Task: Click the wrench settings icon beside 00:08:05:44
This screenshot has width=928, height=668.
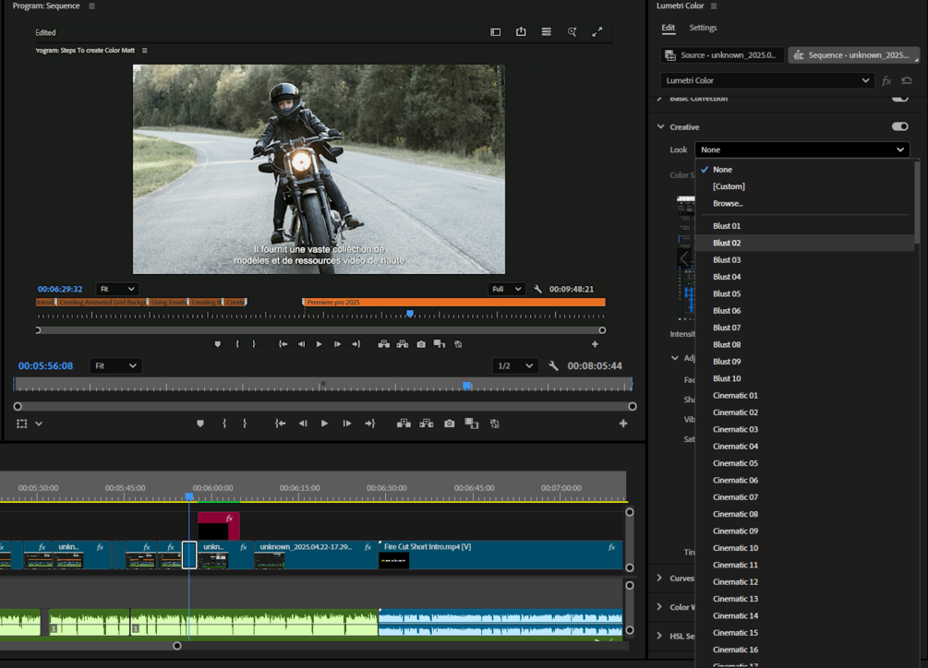Action: coord(553,366)
